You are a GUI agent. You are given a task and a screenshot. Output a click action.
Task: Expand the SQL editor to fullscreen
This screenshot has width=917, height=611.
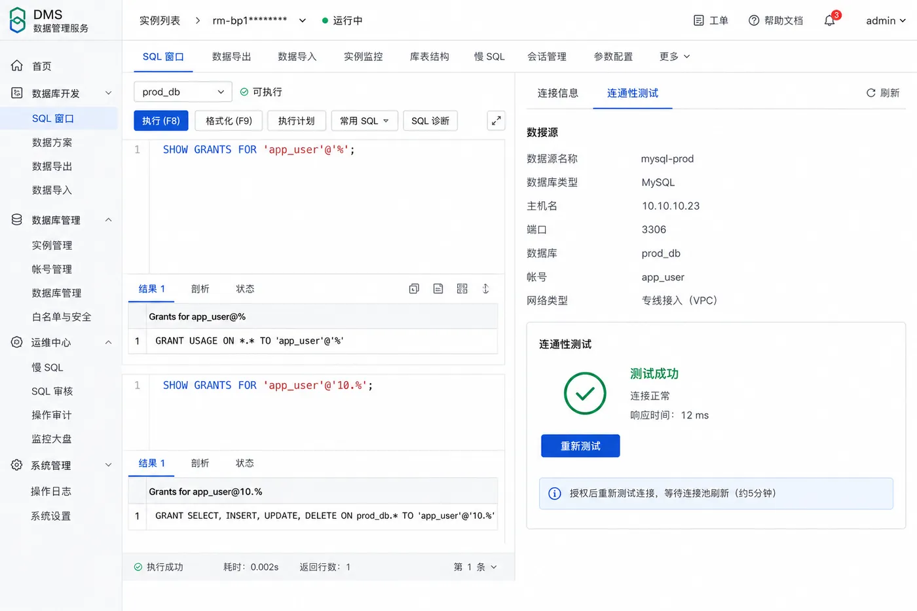point(496,120)
